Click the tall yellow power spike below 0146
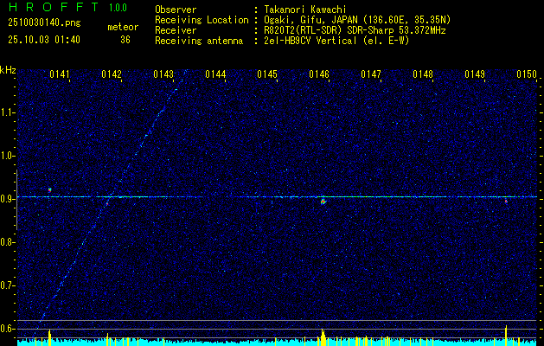This screenshot has width=544, height=346. point(323,337)
